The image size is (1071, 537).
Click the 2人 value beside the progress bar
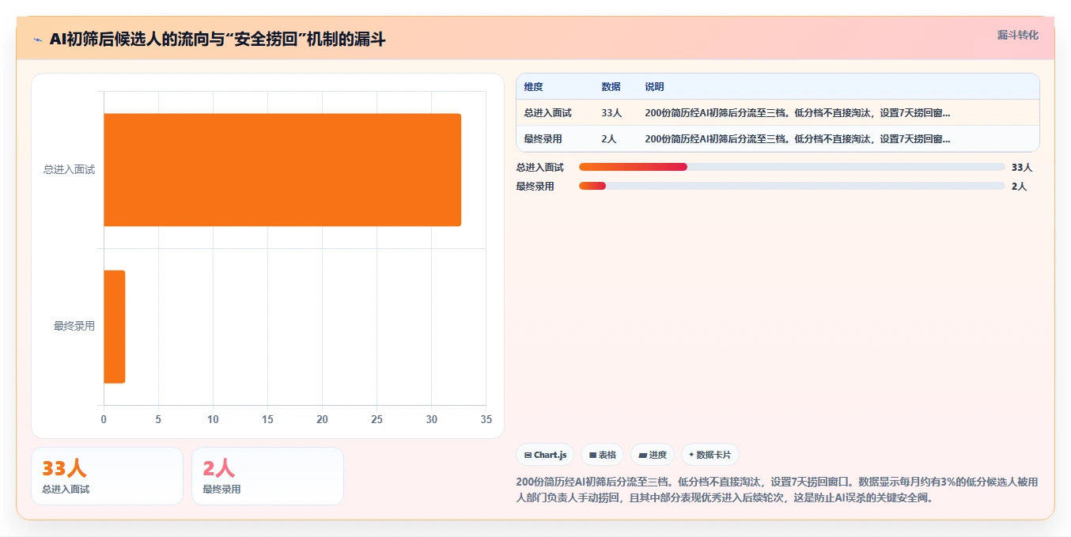click(1019, 186)
